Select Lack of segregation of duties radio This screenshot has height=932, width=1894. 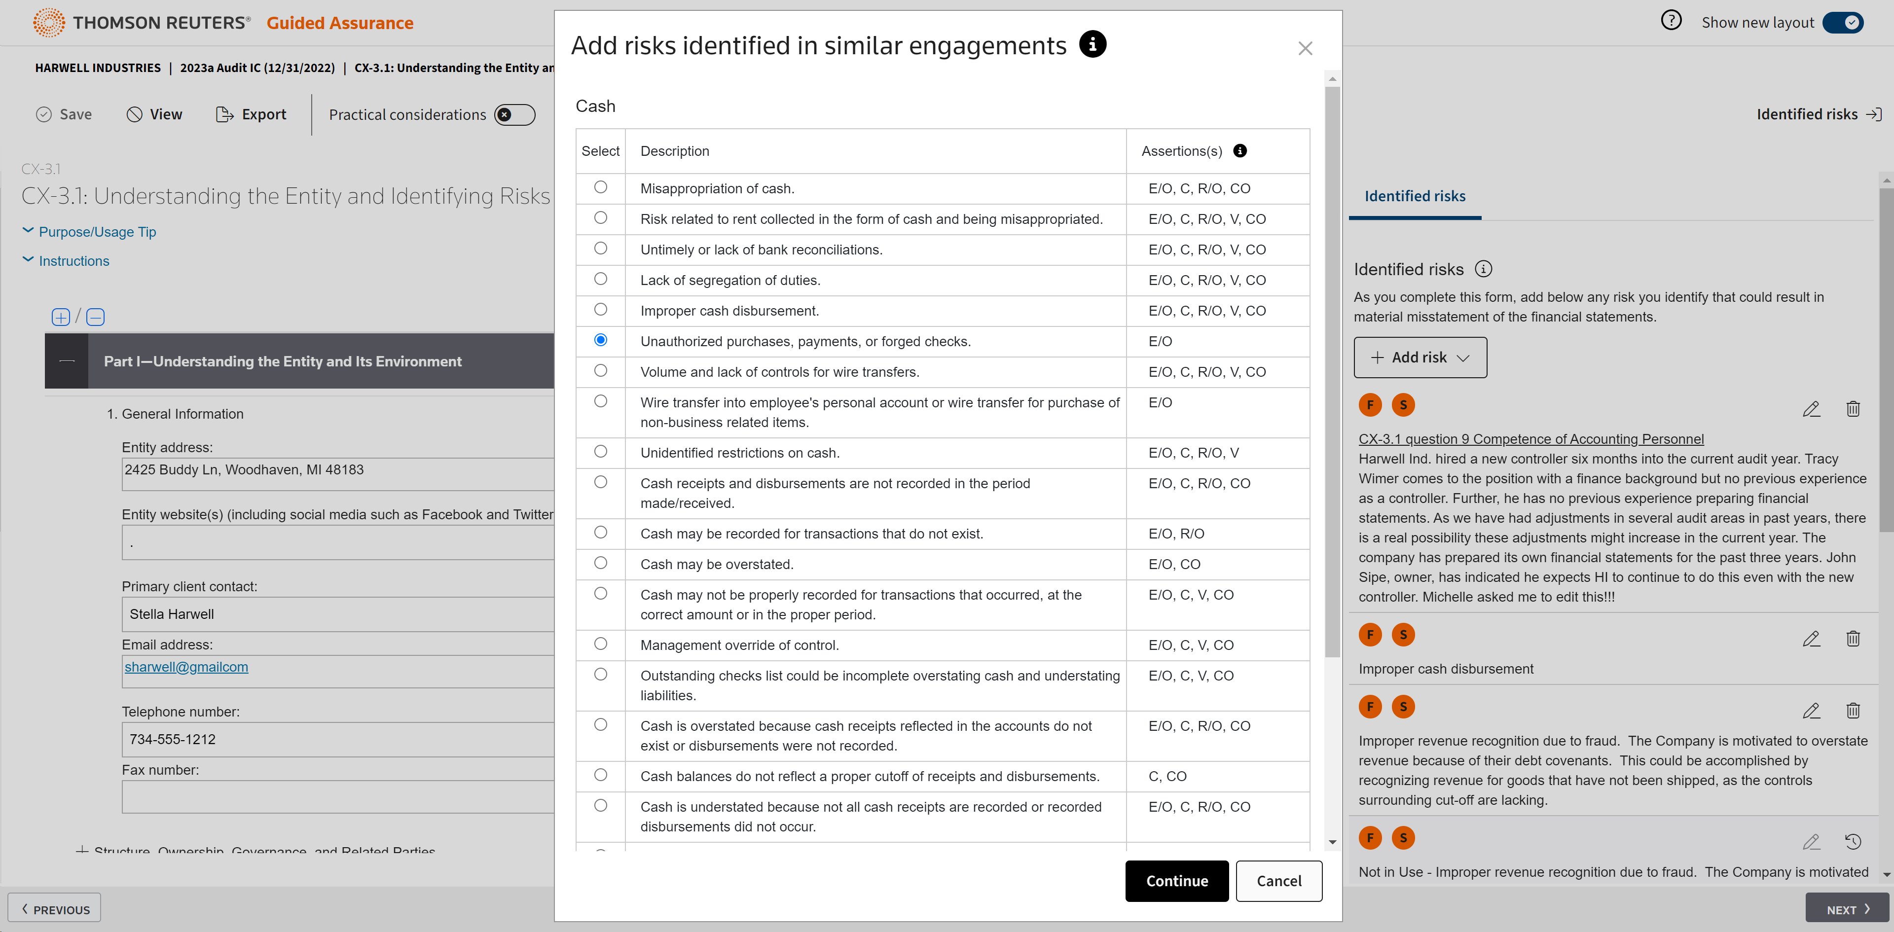(x=601, y=279)
